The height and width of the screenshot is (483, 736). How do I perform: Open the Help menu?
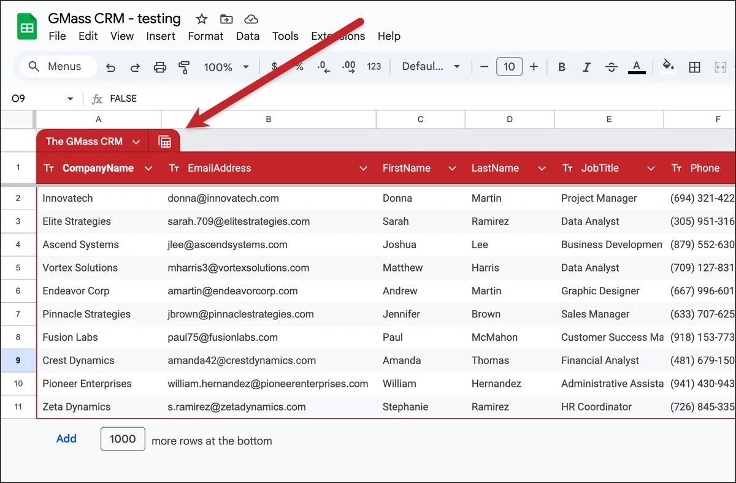(389, 36)
